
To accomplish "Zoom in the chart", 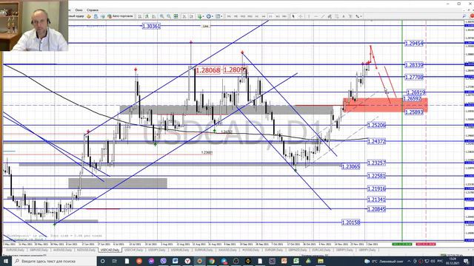I will pos(161,16).
